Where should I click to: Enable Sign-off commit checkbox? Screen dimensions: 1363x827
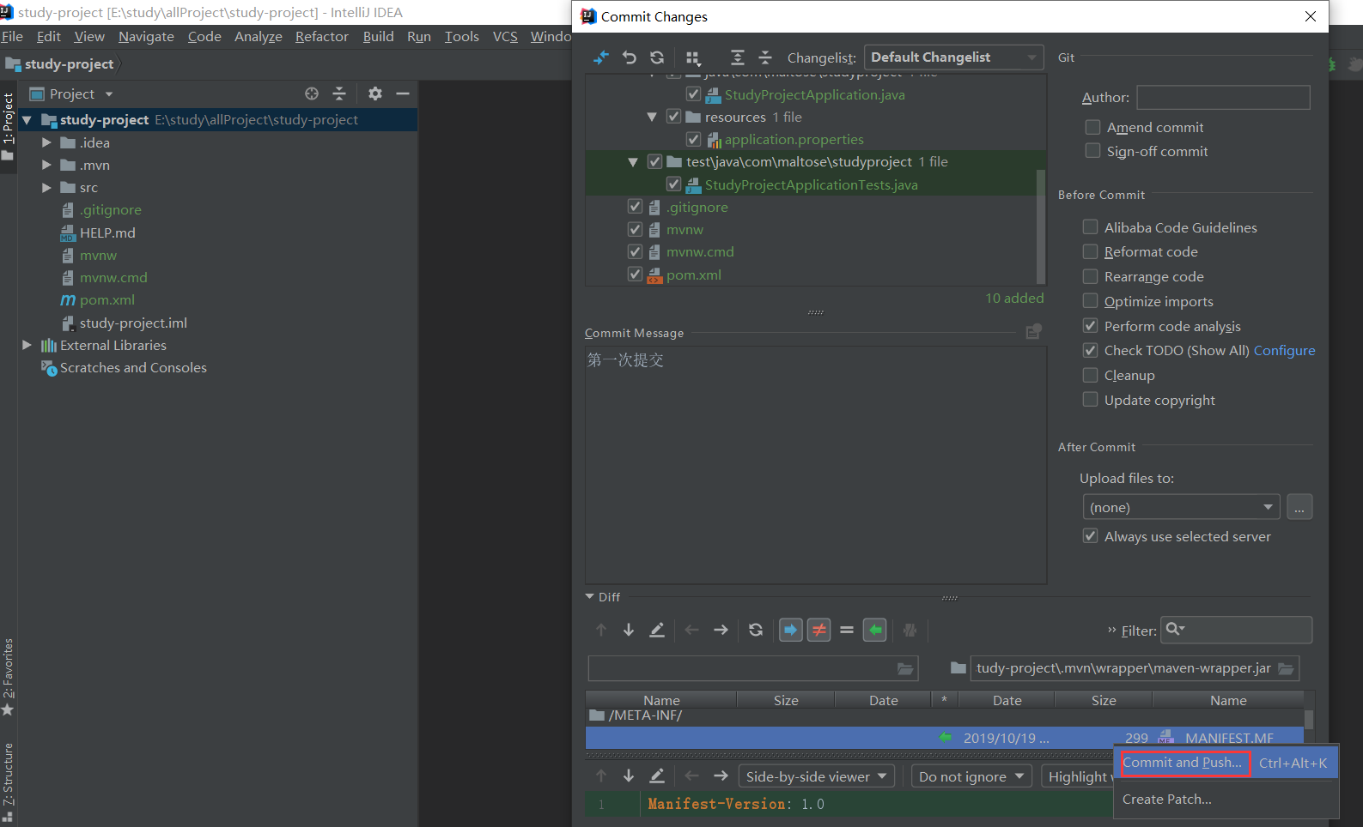1092,151
